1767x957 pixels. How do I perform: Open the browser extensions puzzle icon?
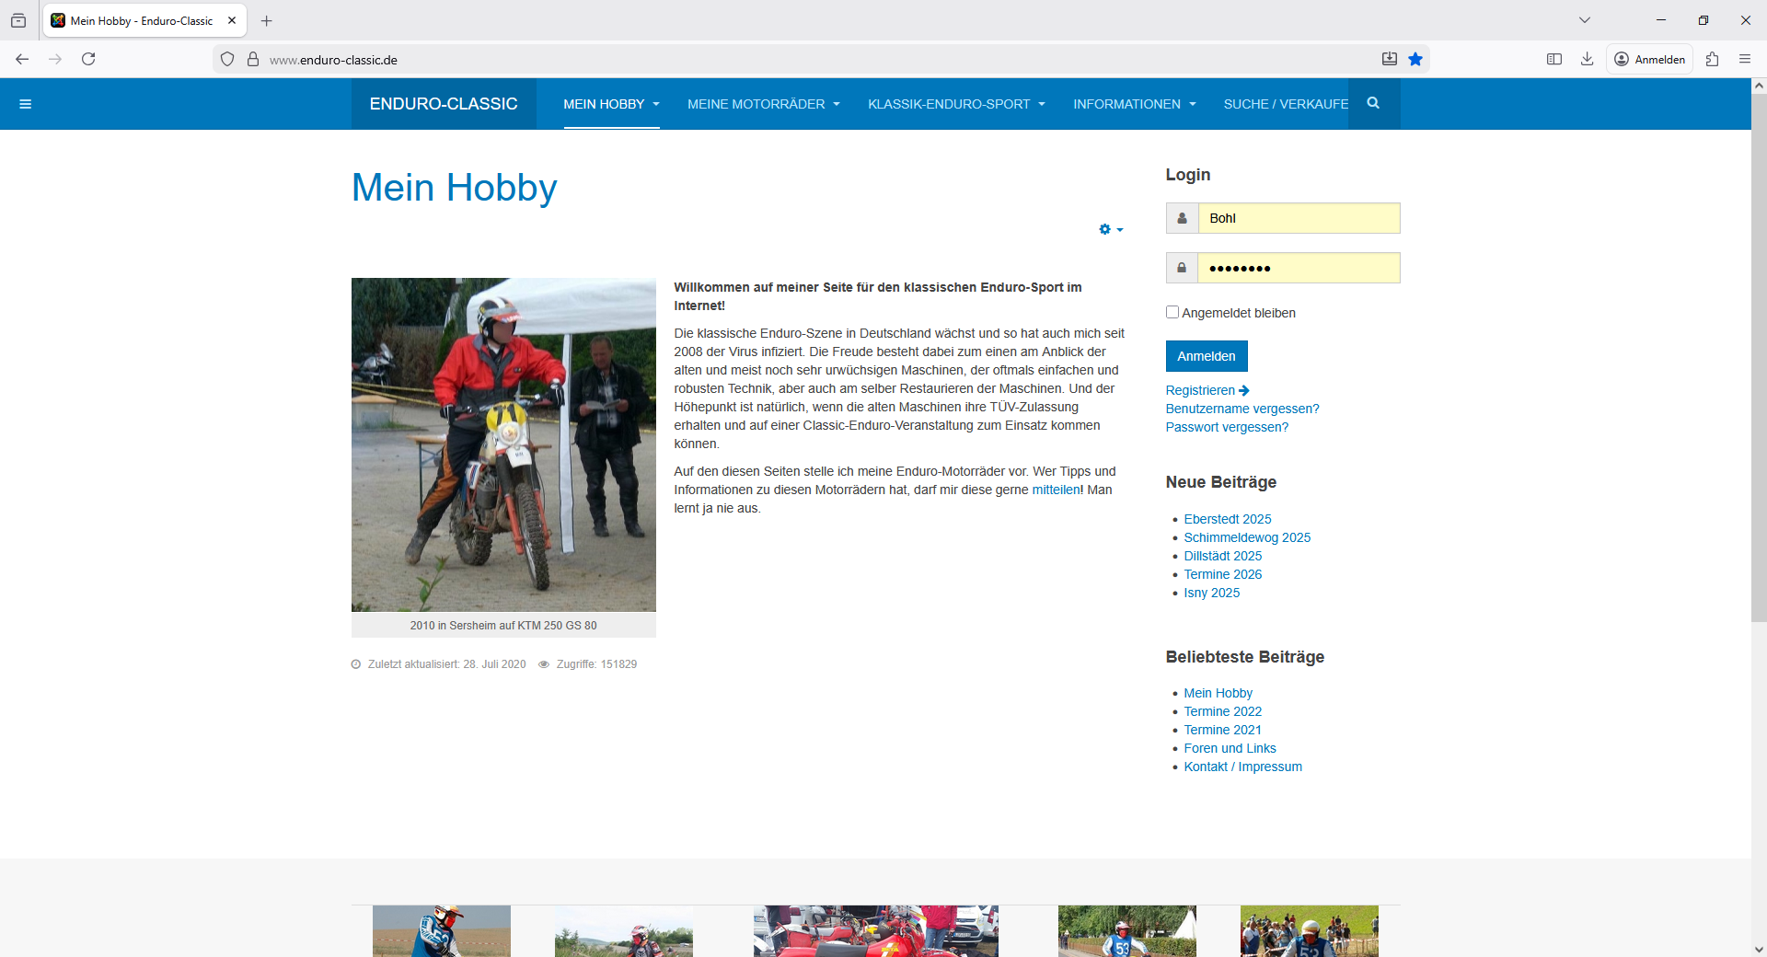(1712, 59)
